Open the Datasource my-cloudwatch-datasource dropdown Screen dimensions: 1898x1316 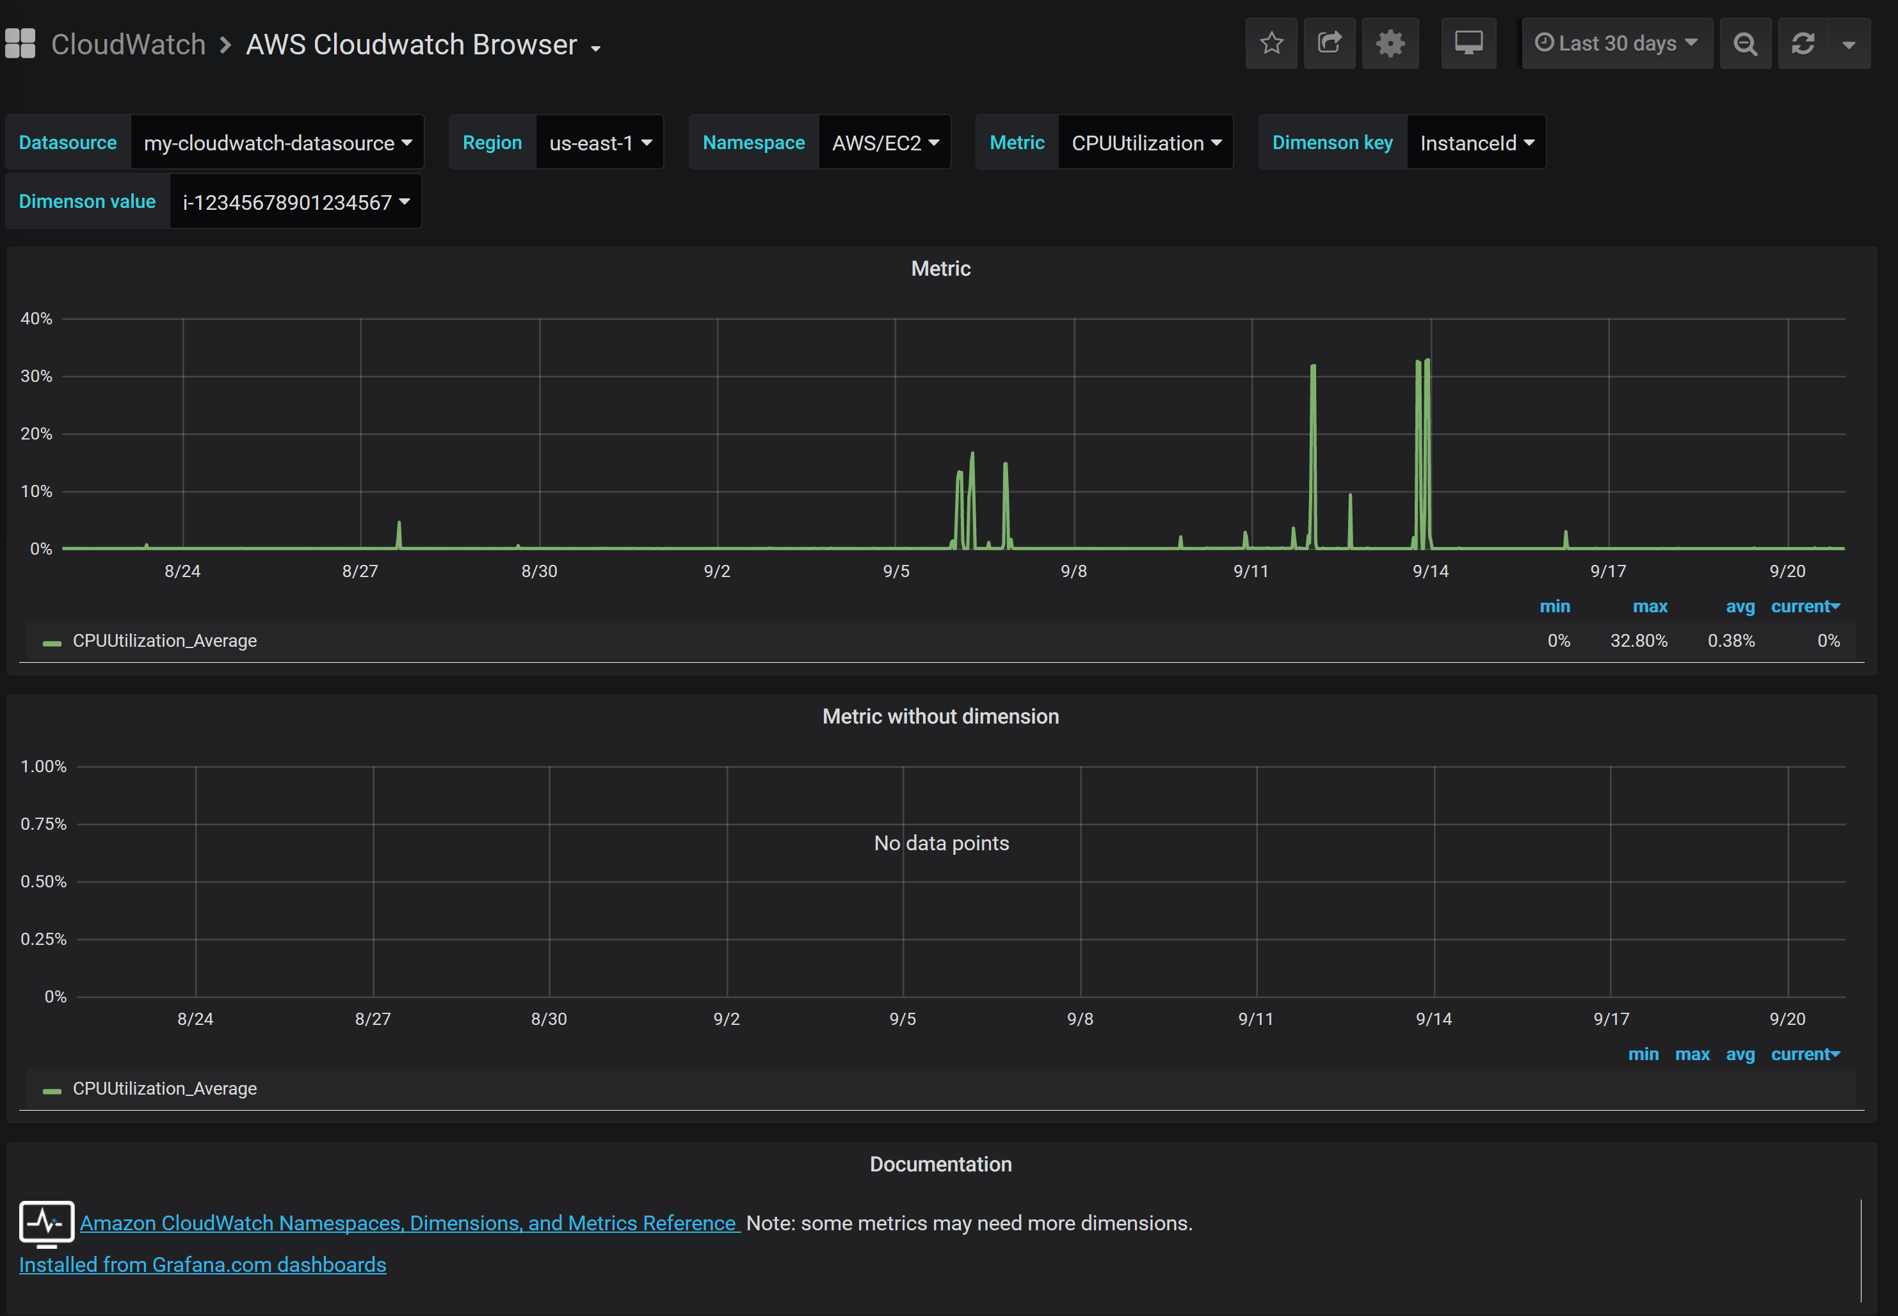[x=277, y=143]
